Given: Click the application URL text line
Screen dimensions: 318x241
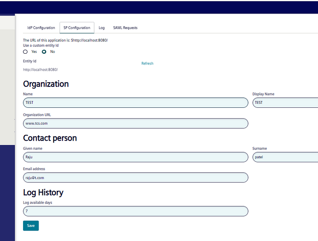Looking at the screenshot, I should [x=65, y=40].
